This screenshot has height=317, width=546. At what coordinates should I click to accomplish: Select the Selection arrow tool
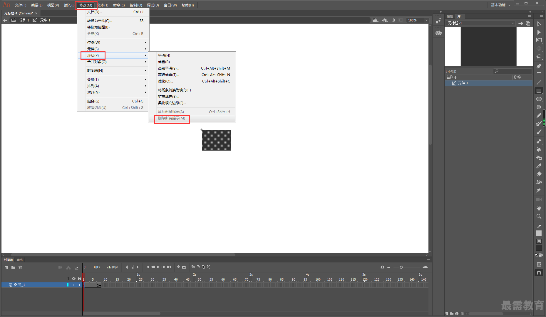[x=539, y=24]
